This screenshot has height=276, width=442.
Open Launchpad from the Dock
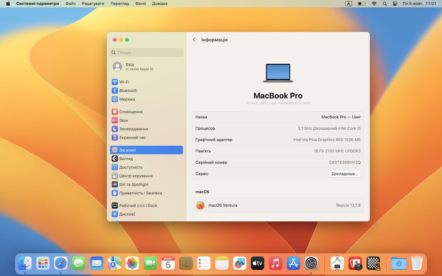pyautogui.click(x=43, y=263)
